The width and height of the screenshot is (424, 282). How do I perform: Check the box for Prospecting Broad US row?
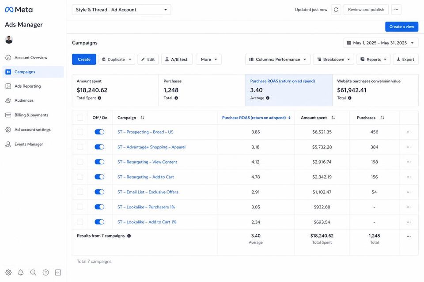tap(80, 132)
